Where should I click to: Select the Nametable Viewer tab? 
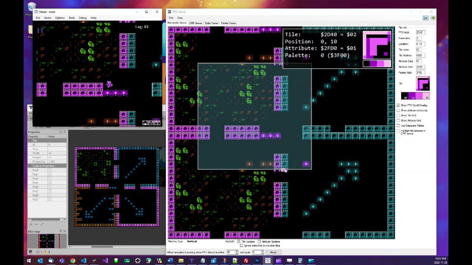pos(177,23)
